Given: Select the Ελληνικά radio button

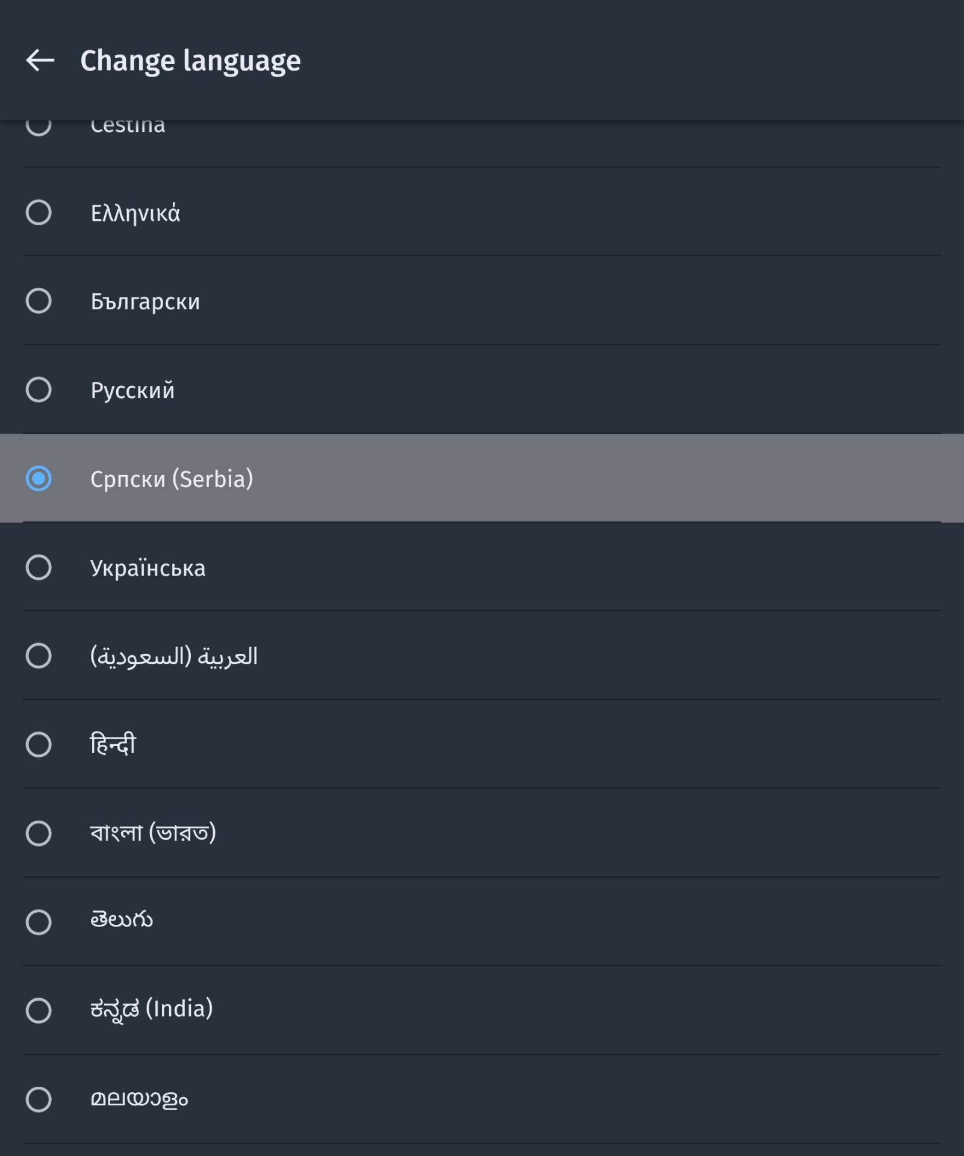Looking at the screenshot, I should click(39, 213).
